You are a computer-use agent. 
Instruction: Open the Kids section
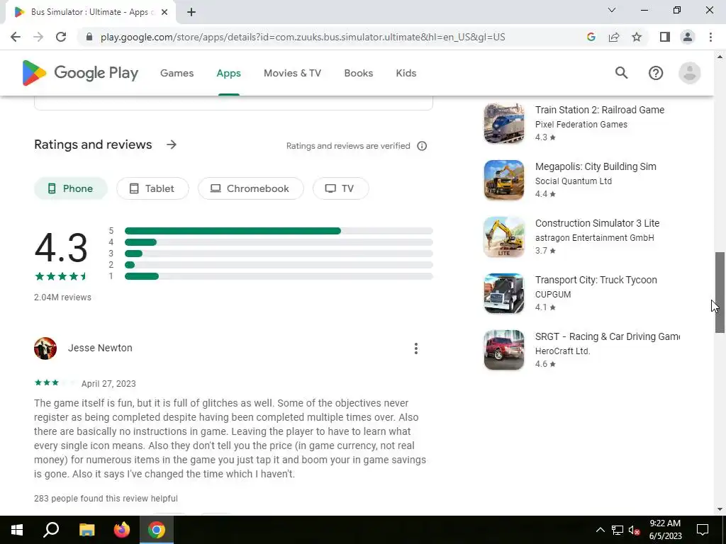tap(406, 73)
